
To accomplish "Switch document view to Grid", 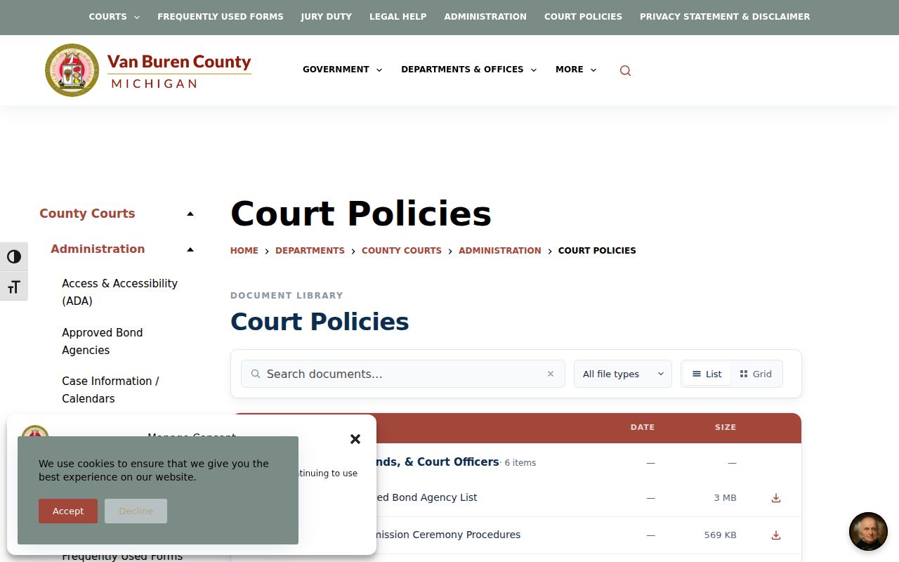I will (756, 374).
